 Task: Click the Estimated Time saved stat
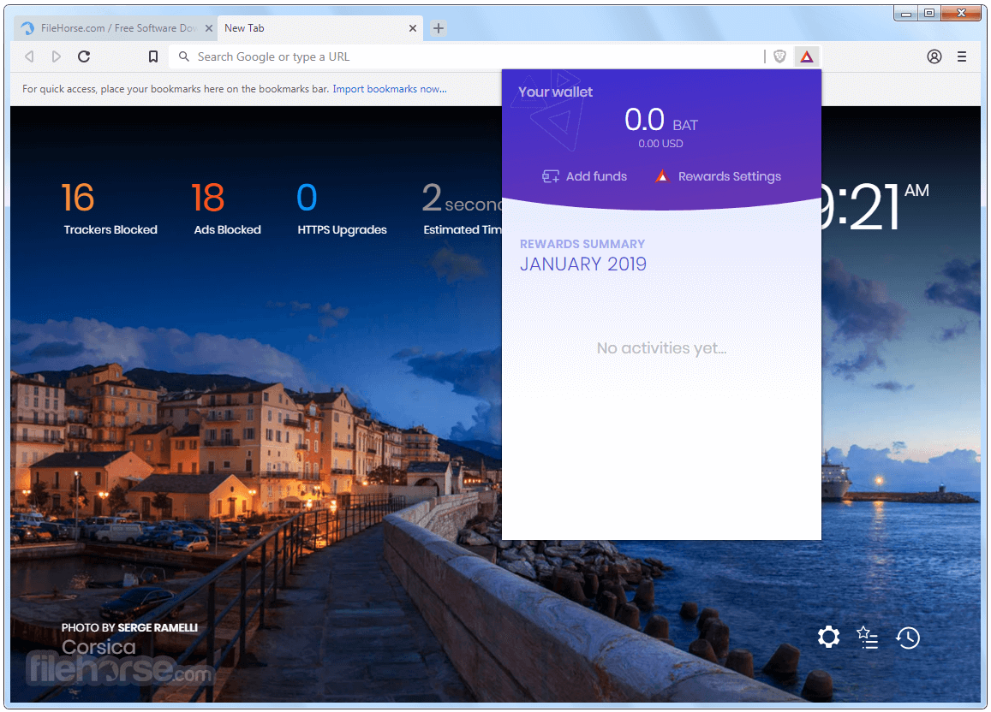pyautogui.click(x=462, y=209)
